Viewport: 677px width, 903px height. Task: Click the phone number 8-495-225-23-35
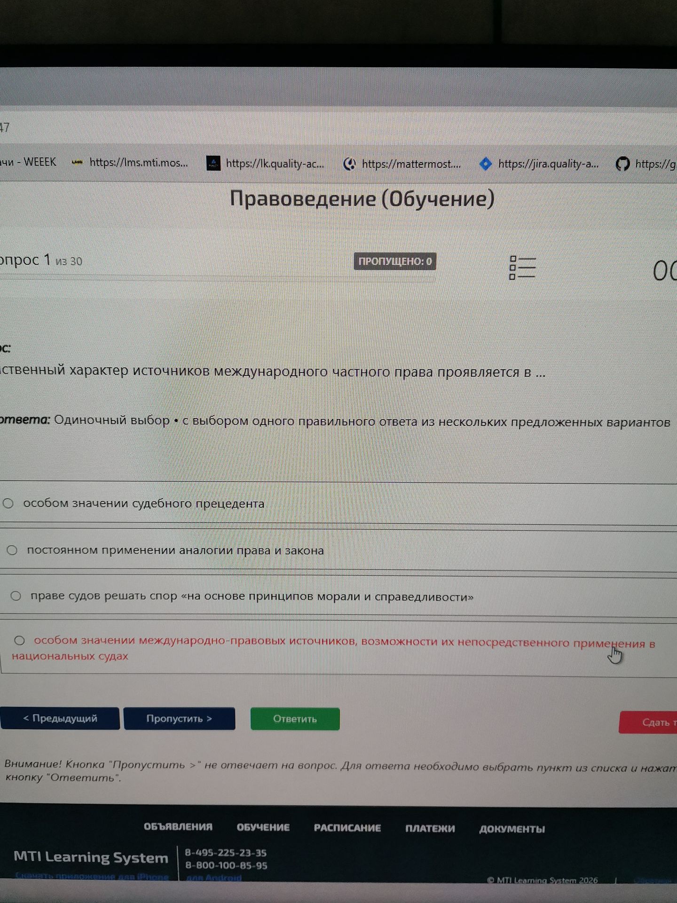point(226,853)
